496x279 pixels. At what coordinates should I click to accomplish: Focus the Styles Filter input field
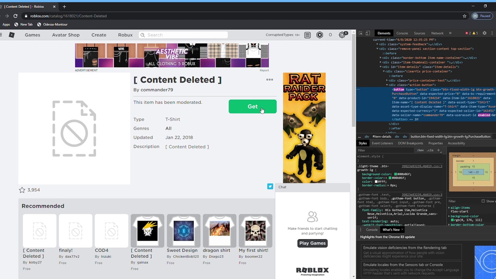tap(386, 150)
